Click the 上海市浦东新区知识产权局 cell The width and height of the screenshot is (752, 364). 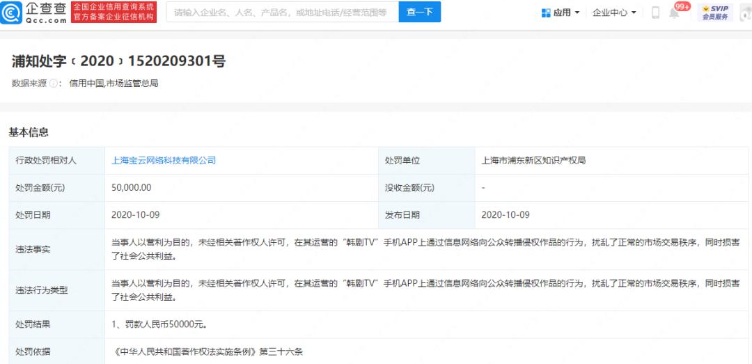[533, 160]
